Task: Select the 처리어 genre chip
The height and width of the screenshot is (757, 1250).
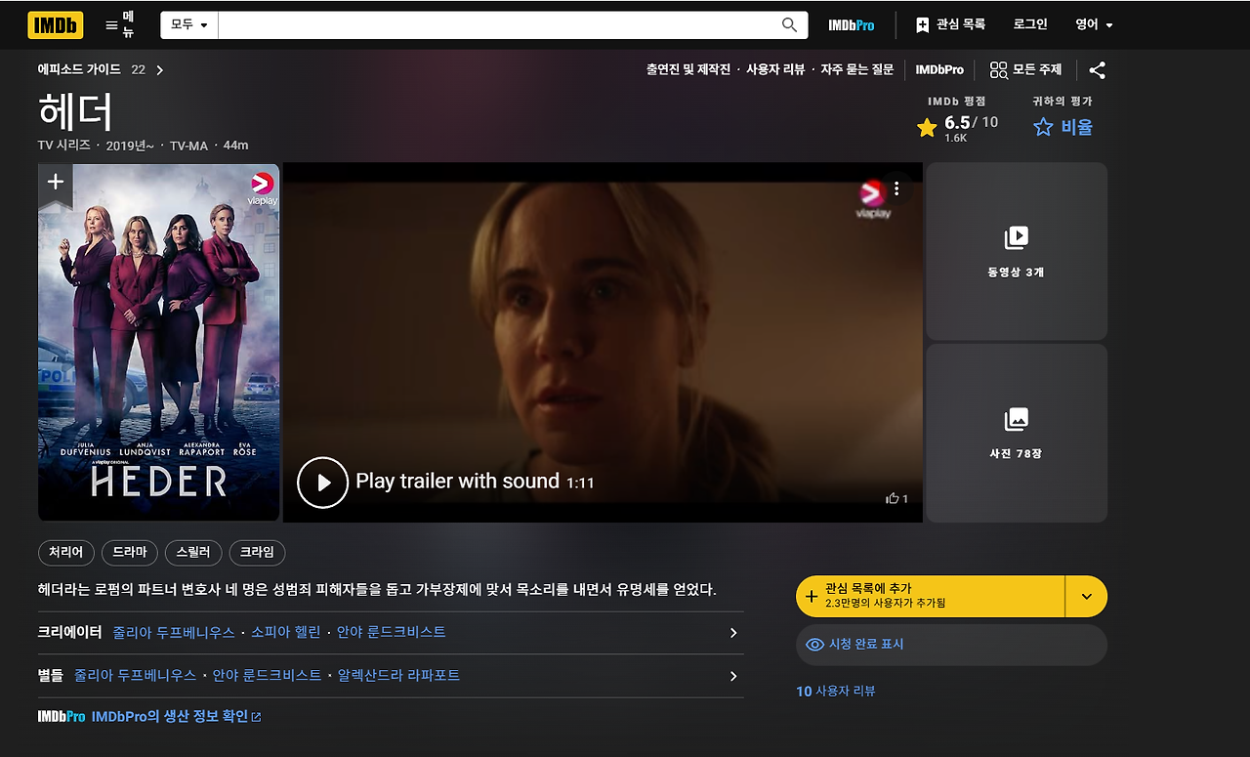Action: [x=66, y=553]
